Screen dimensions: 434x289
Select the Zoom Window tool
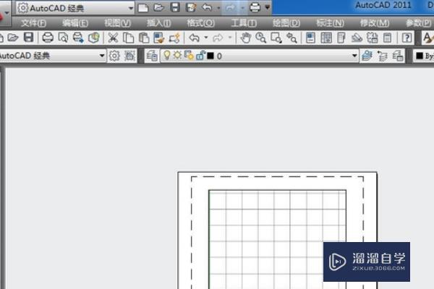[276, 38]
